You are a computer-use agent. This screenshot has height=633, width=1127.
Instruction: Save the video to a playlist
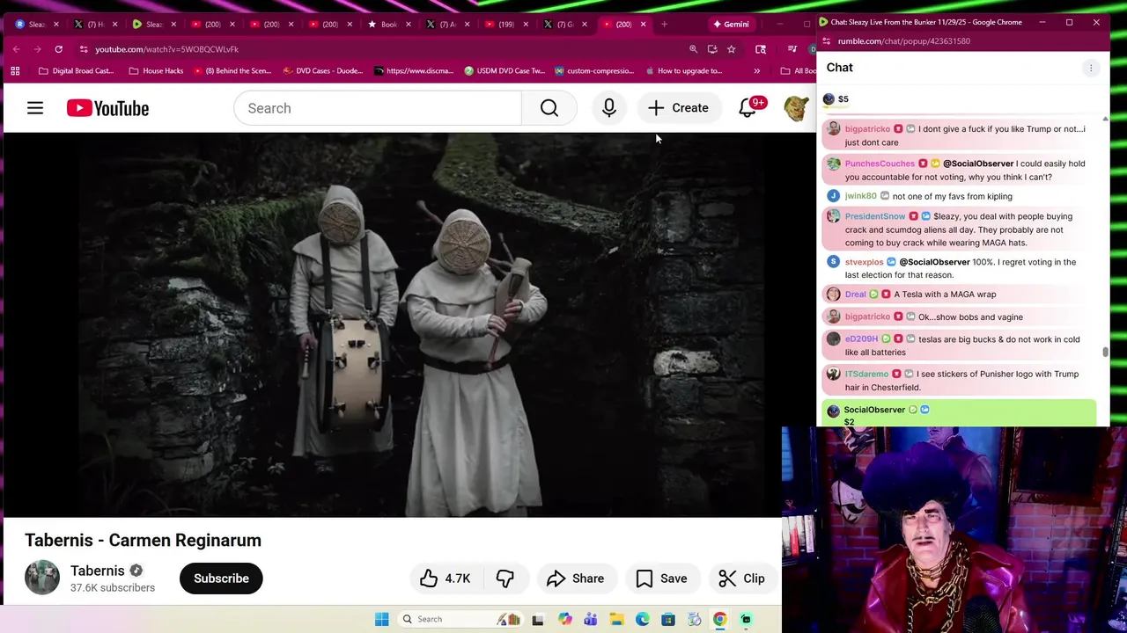661,578
